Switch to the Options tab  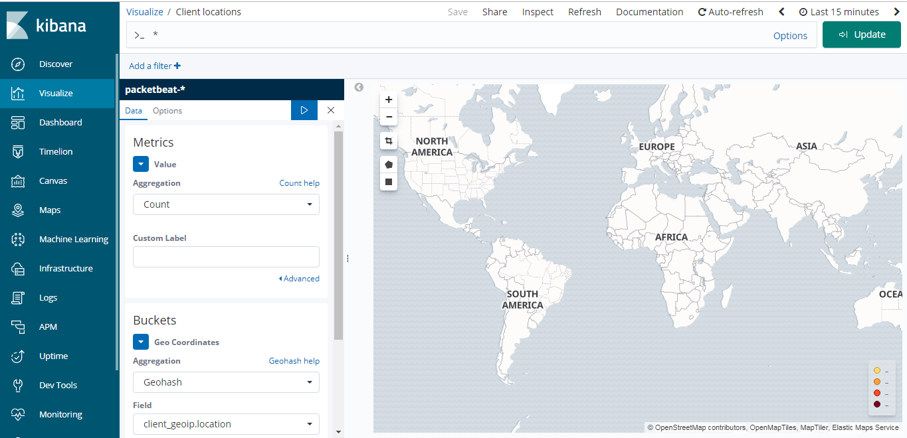coord(167,111)
